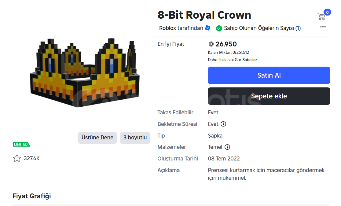Click the Sahip Olunan Öğelerin Sayısı text
Viewport: 341px width, 206px height.
[x=262, y=28]
